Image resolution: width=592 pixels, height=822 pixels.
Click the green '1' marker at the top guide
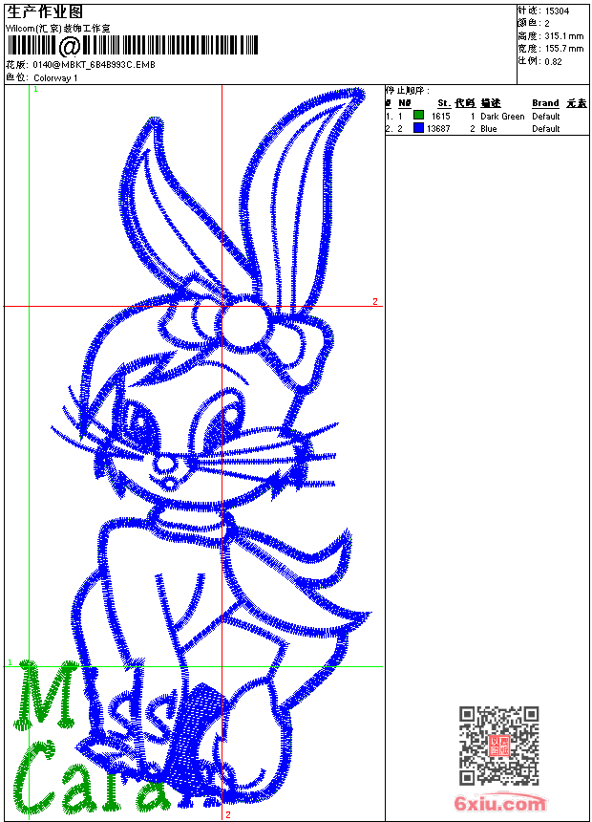35,90
